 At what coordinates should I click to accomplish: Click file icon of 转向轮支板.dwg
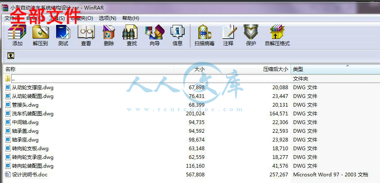[x=8, y=148]
